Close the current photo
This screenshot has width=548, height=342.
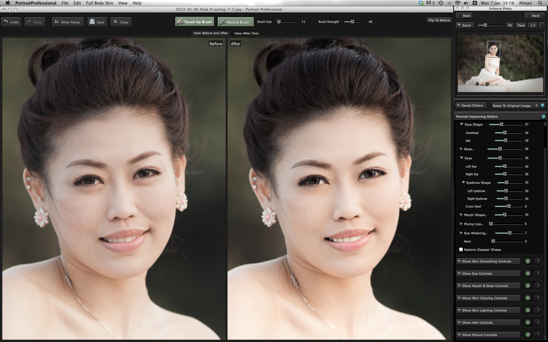[x=121, y=22]
